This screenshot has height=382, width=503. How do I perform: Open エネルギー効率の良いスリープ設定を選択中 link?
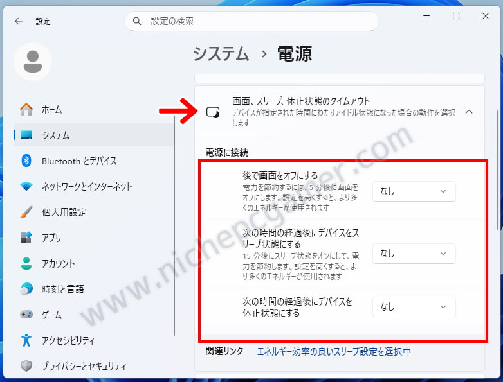point(334,351)
